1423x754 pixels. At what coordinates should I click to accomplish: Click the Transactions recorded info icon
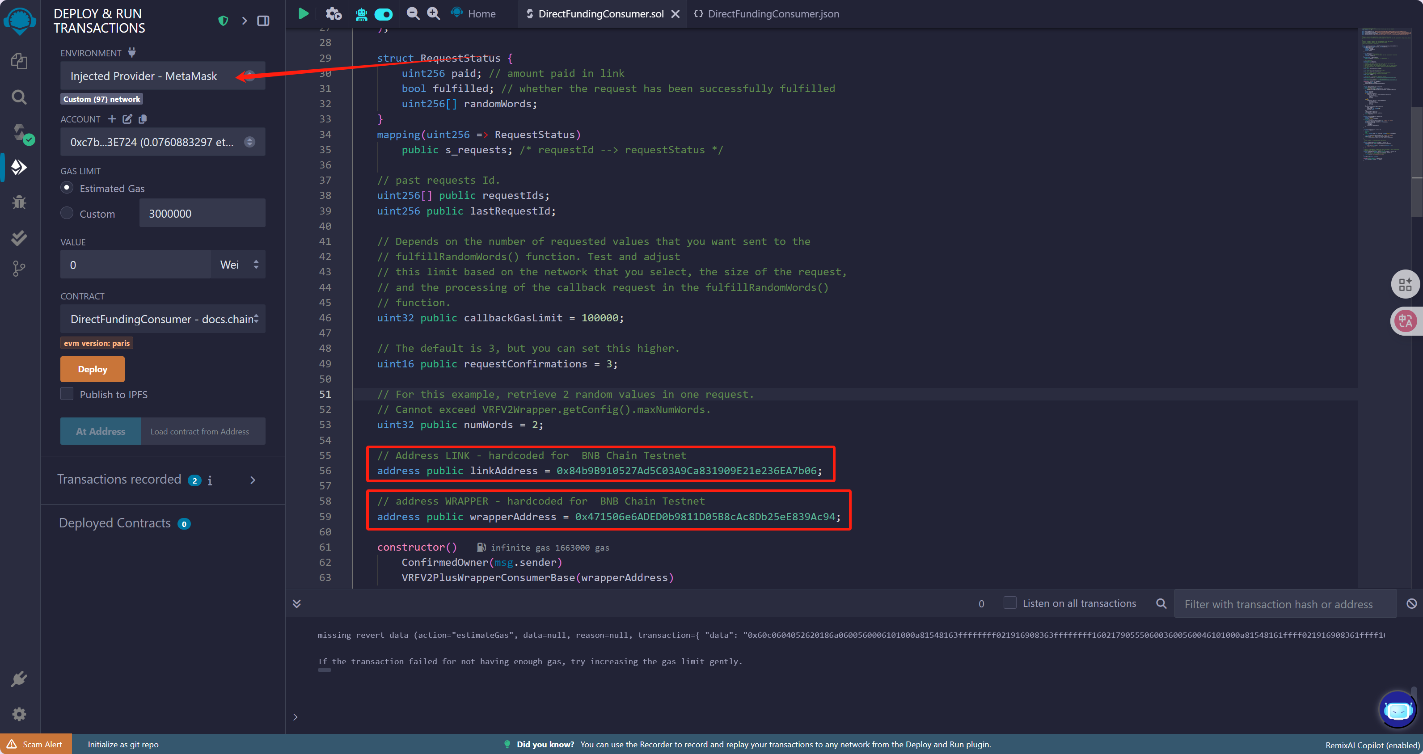pyautogui.click(x=210, y=480)
